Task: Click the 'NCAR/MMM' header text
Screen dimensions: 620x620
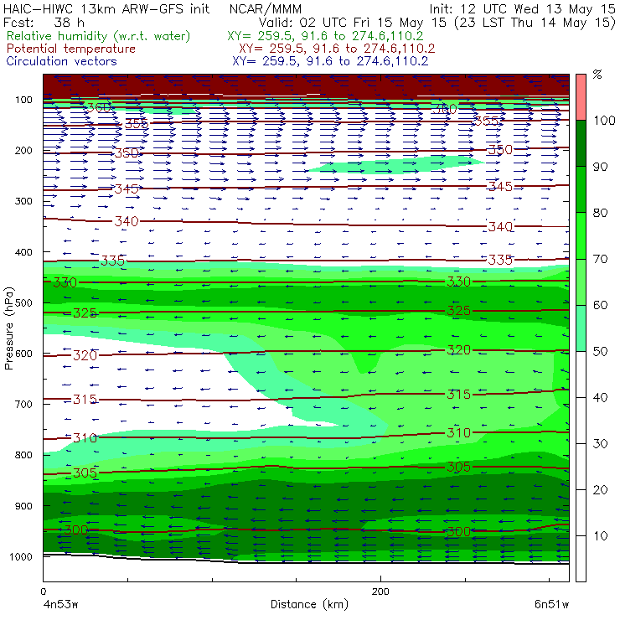Action: tap(266, 8)
